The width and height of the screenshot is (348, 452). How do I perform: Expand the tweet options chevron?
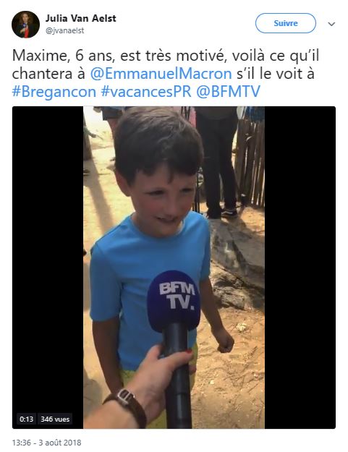click(x=331, y=24)
